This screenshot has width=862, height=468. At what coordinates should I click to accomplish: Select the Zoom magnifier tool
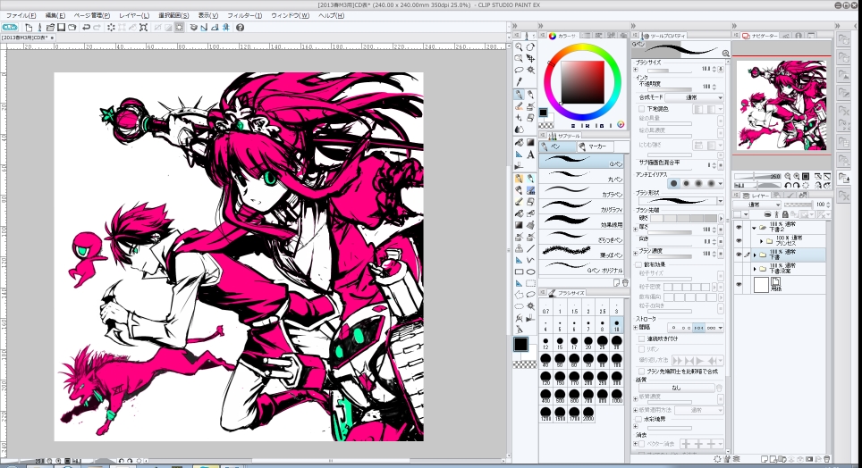[x=519, y=47]
